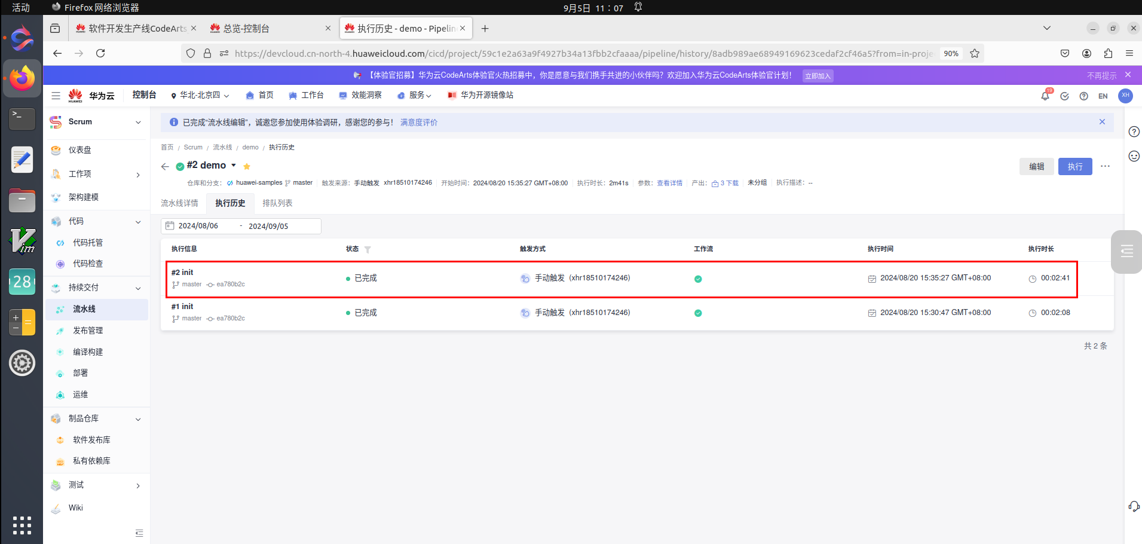Switch to the 软件开发生产线CodeArts browser tab

pos(136,29)
